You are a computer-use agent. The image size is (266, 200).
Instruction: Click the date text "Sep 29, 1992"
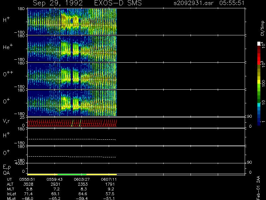58,3
